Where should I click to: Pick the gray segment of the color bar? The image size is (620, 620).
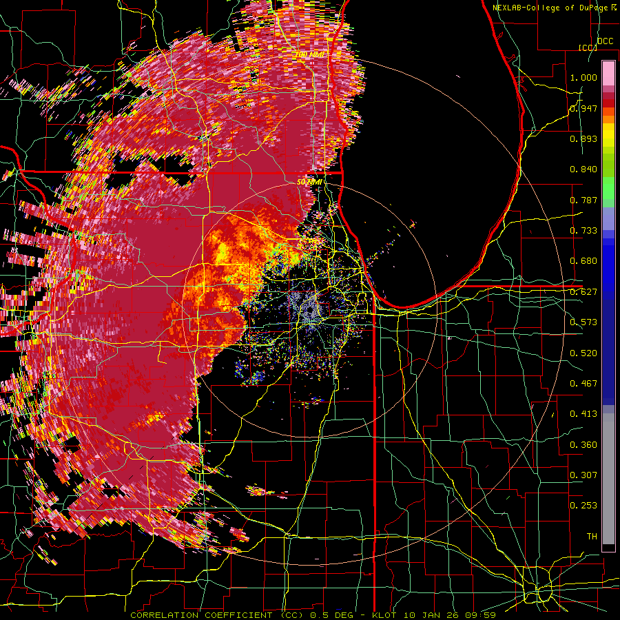pos(608,479)
